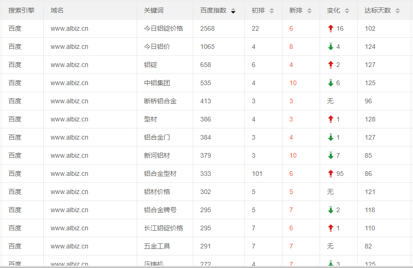Open www.albiz.cn domain in the 铝锭 row

(69, 65)
